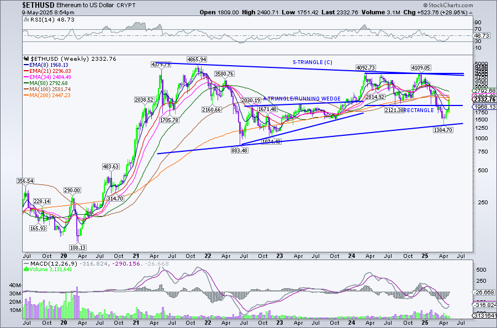Click the 4865.94 peak price label
The image size is (497, 328).
pos(197,59)
